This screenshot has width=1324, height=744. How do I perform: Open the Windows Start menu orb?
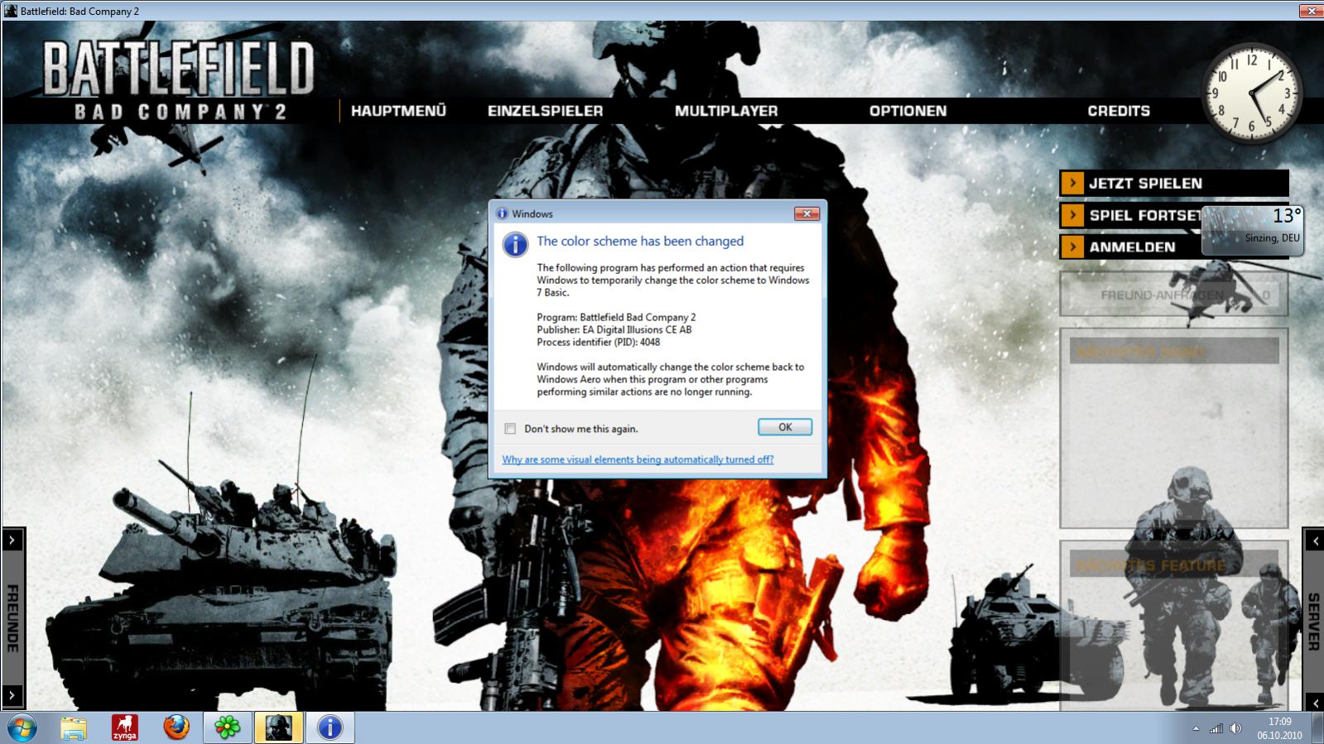pyautogui.click(x=22, y=727)
